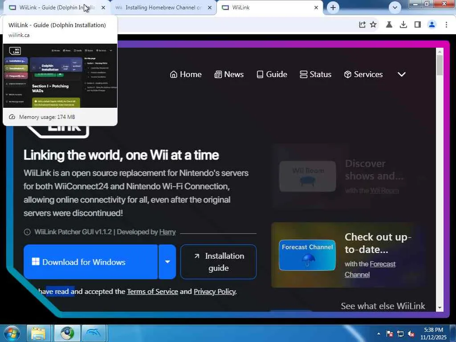
Task: Open the tab search dropdown
Action: point(395,8)
